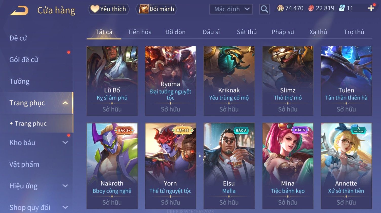Viewport: 381px width, 213px height.
Task: Switch to the Pháp sư tab
Action: 283,32
